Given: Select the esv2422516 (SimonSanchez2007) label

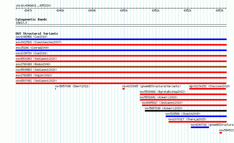Looking at the screenshot, I should (39, 42).
